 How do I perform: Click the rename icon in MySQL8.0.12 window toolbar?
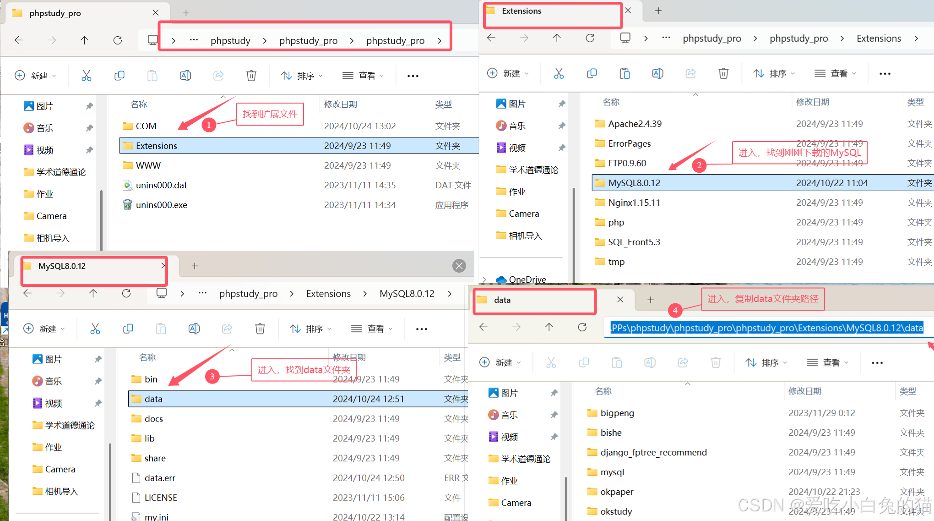[x=194, y=329]
